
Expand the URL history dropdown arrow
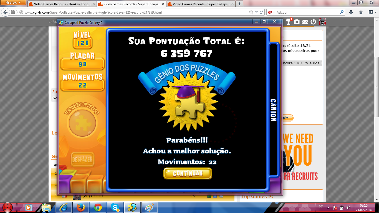(256, 12)
